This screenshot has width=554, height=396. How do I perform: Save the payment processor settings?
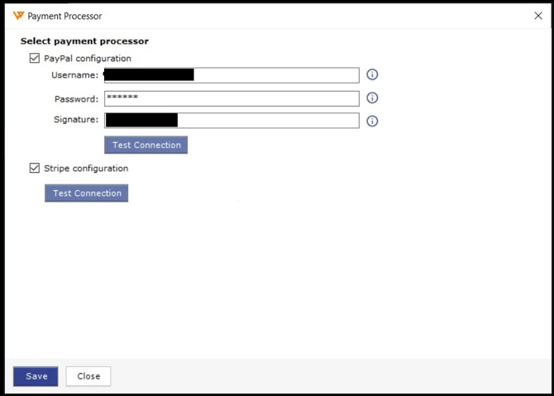[36, 376]
